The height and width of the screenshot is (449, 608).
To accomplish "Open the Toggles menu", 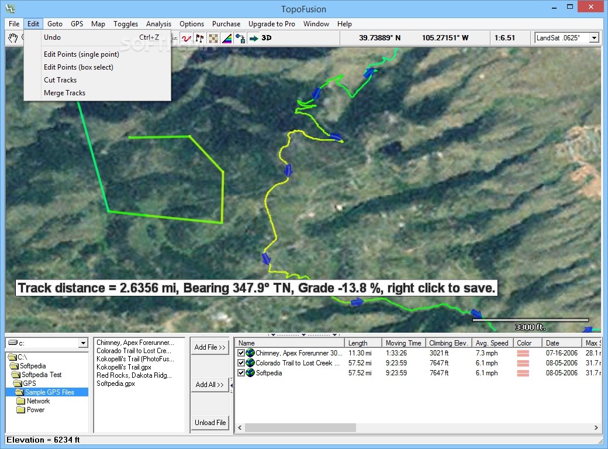I will [x=126, y=23].
